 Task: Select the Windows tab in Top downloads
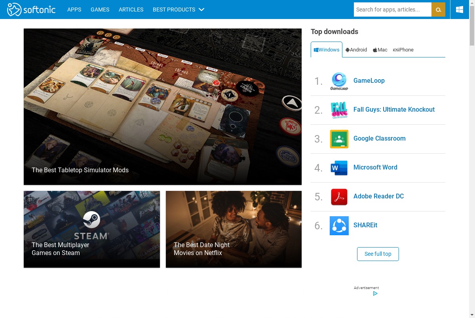coord(327,50)
